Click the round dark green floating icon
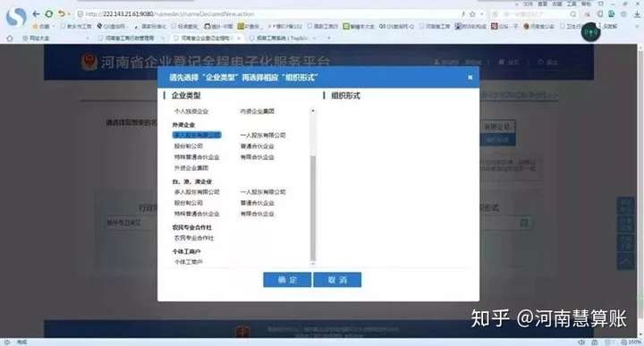 (x=590, y=31)
